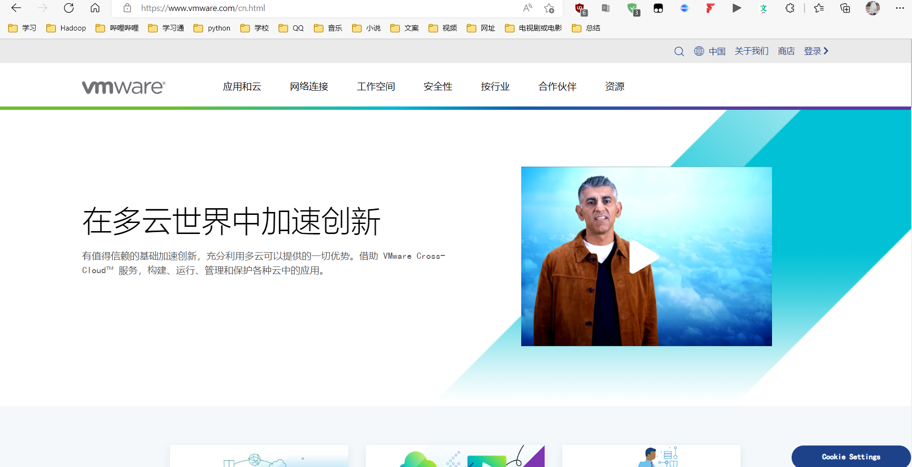Open browser settings and more menu
Viewport: 912px width, 467px height.
(900, 8)
